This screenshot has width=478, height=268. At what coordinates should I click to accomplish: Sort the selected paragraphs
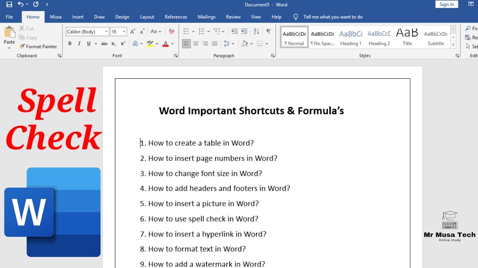tap(256, 32)
